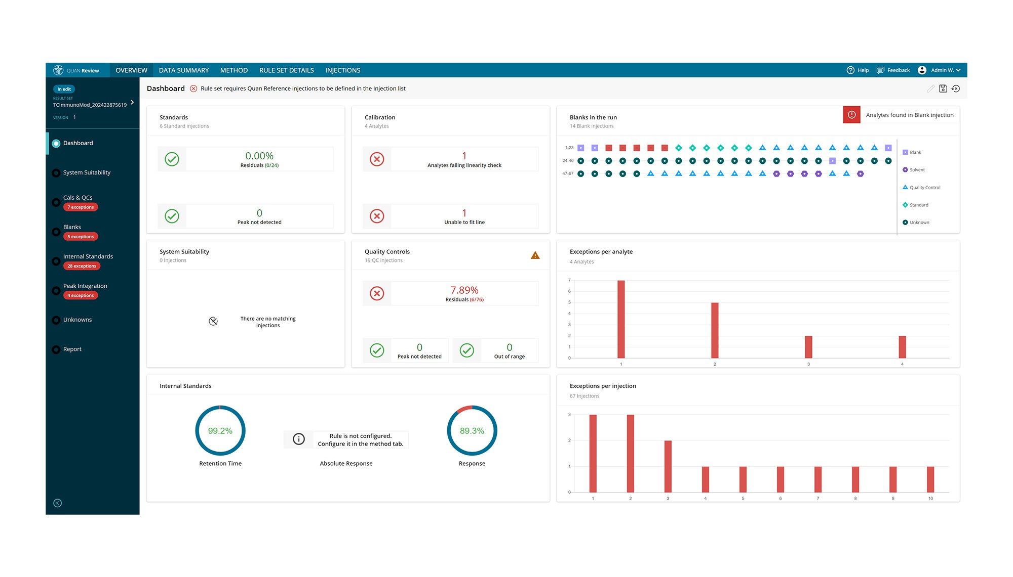Click the info icon about unconfigured Absolute Response rule
The width and height of the screenshot is (1013, 577).
tap(298, 439)
